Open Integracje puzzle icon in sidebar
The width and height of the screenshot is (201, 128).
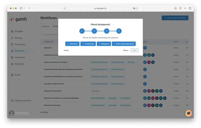point(12,64)
